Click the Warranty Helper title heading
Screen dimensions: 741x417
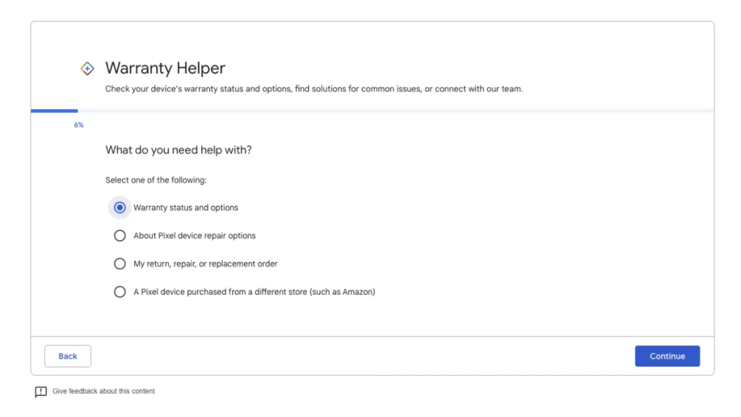point(165,68)
